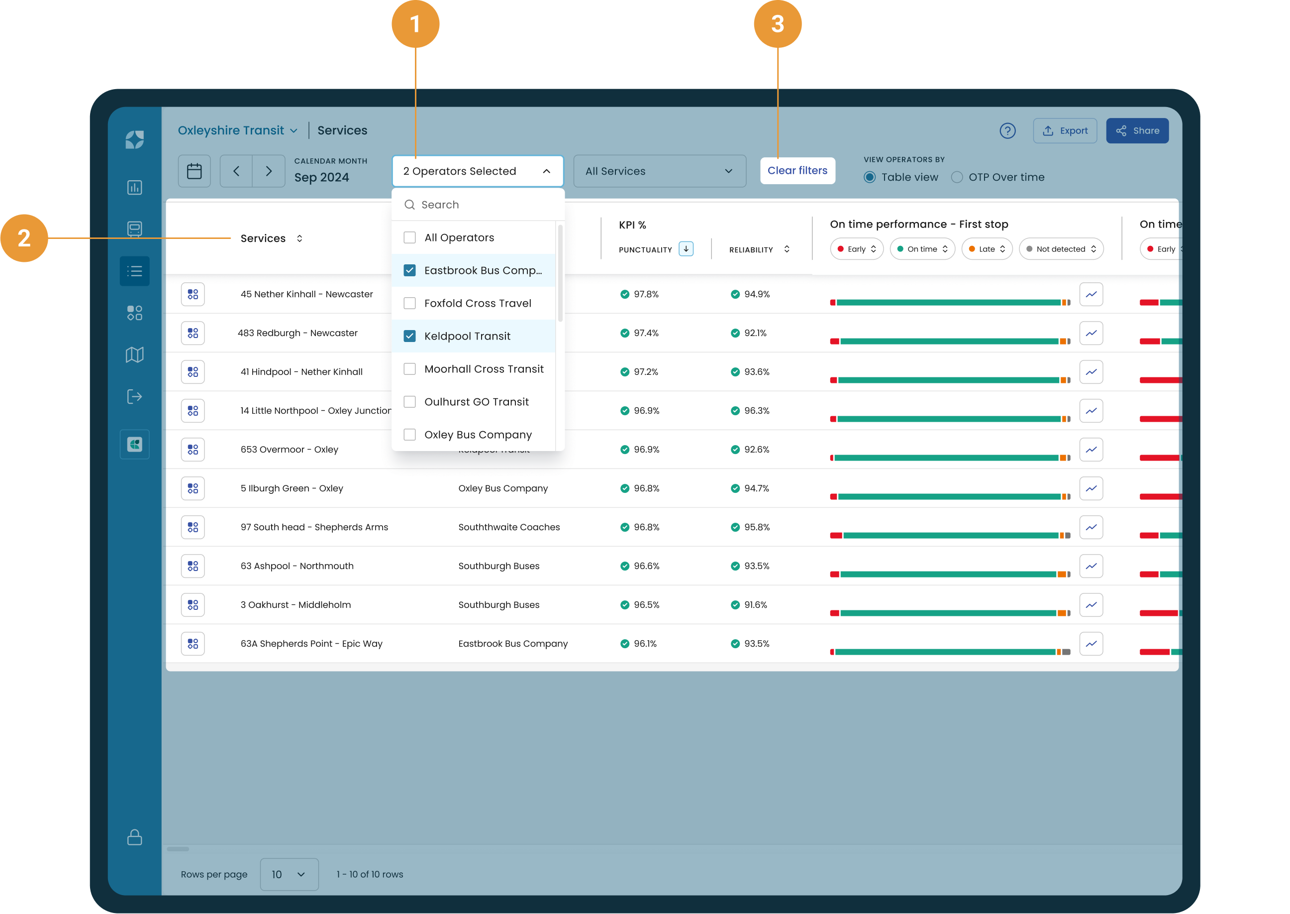Open trend chart for 653 Overmoor row
This screenshot has height=914, width=1290.
pos(1091,450)
